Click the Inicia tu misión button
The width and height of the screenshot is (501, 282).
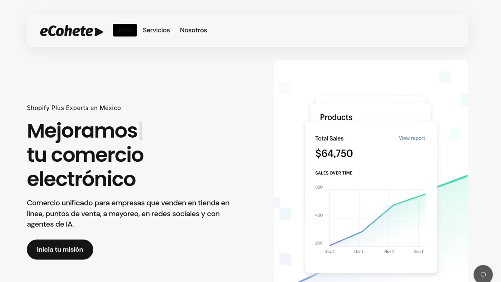[x=60, y=249]
